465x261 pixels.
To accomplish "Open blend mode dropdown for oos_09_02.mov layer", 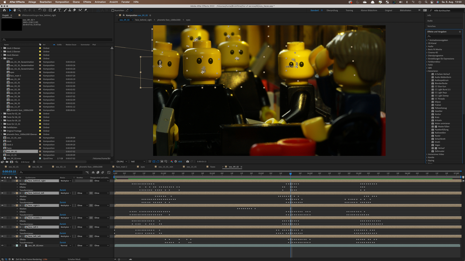I will pos(66,246).
